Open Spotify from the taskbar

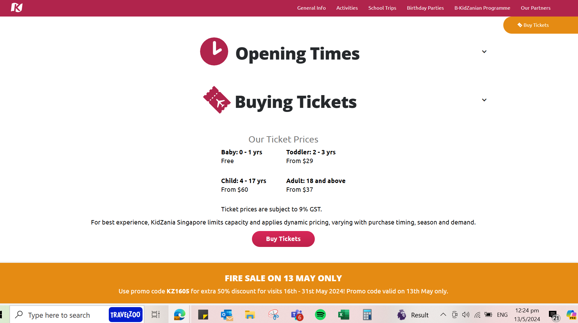point(320,315)
